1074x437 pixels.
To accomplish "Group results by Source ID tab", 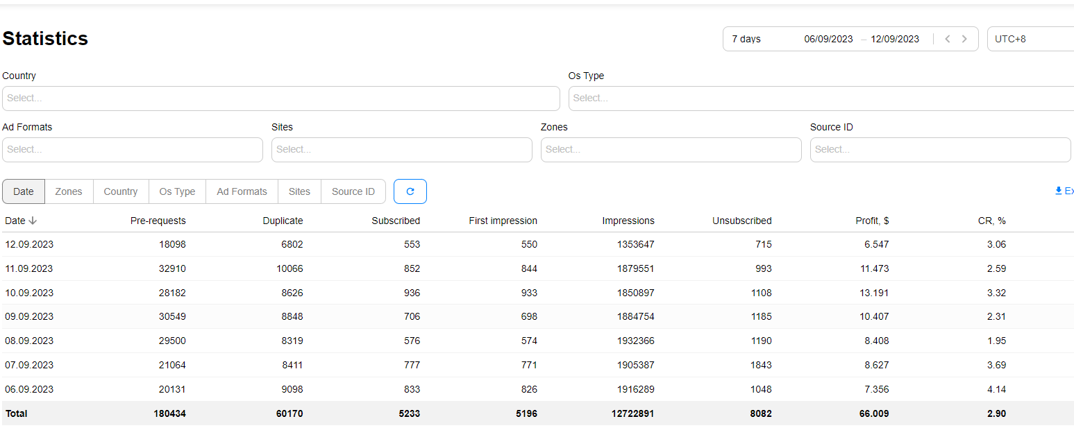I will [x=353, y=191].
